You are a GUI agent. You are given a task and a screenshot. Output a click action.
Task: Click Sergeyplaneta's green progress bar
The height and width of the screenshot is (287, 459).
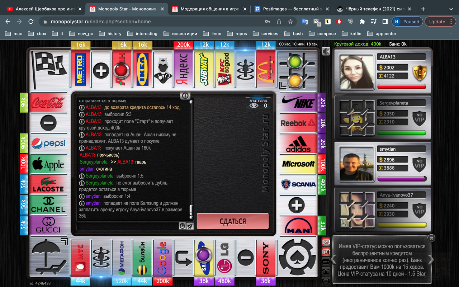402,133
